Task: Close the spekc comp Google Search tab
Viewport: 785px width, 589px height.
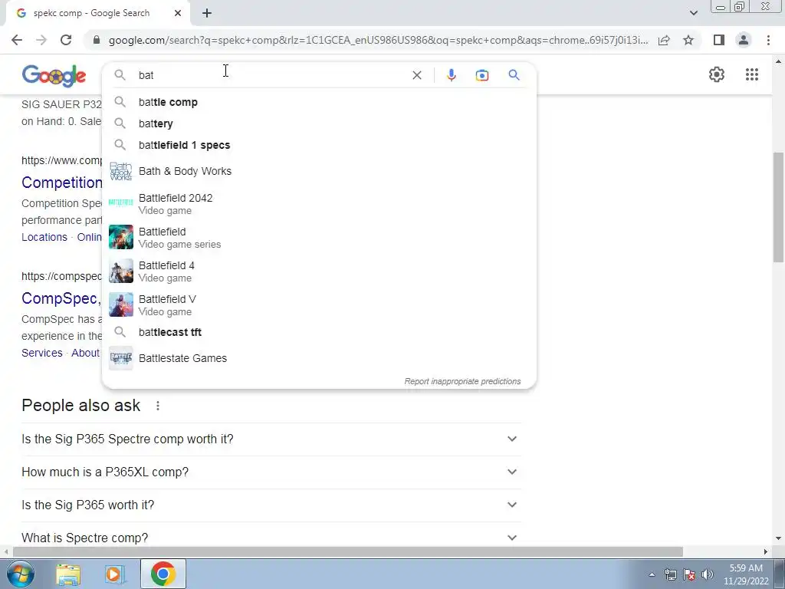Action: click(x=178, y=14)
